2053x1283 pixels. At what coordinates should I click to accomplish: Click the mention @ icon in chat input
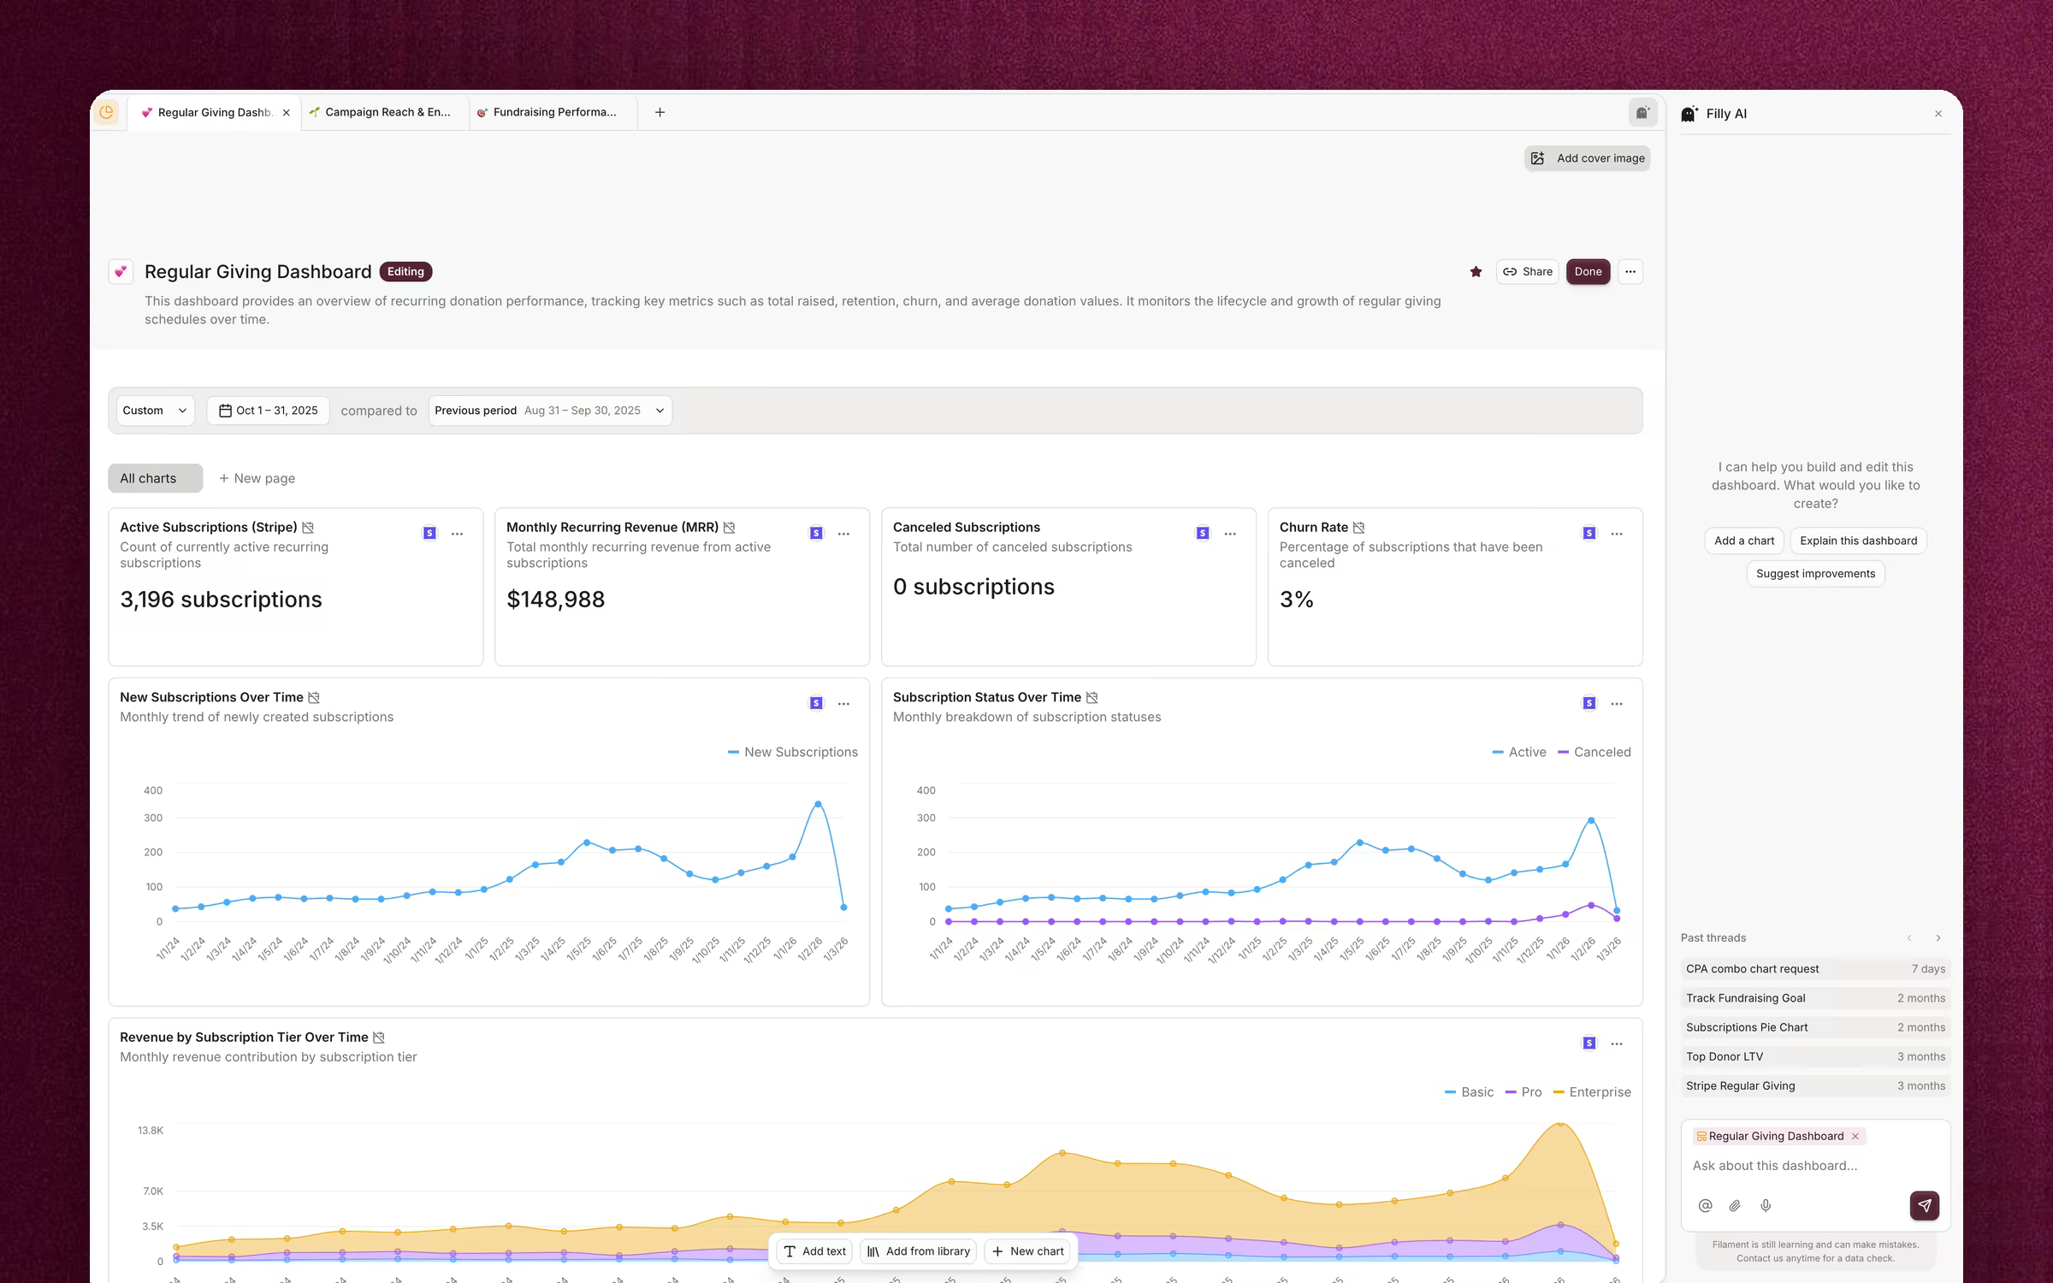tap(1705, 1205)
